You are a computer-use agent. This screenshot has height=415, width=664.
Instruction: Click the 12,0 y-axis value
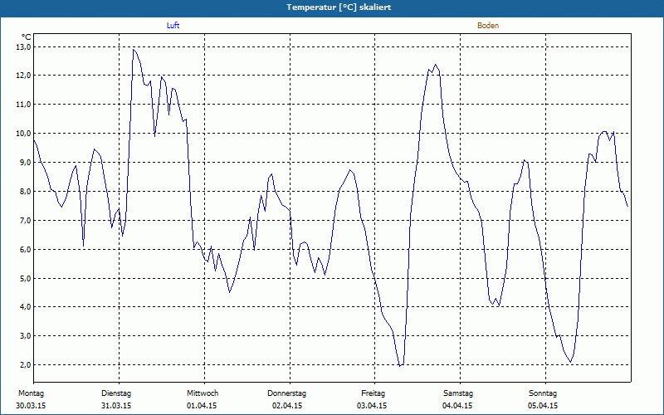[x=24, y=76]
